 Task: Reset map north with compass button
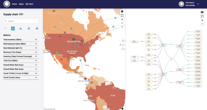coord(122,27)
